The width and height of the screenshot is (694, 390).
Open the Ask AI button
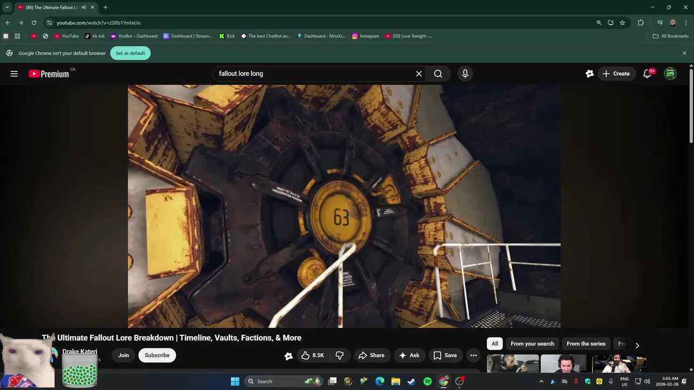tap(409, 355)
